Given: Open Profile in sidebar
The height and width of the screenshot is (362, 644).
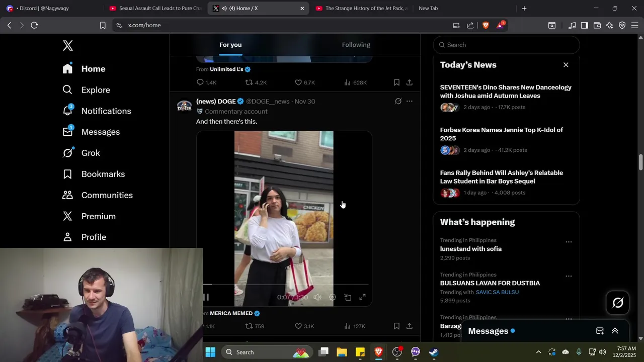Looking at the screenshot, I should click(84, 237).
